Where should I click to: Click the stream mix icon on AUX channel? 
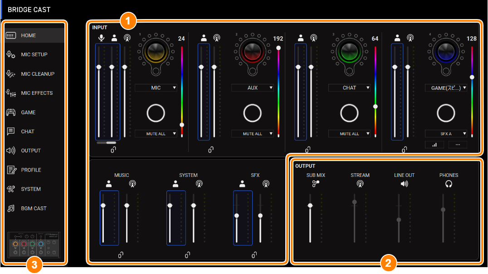click(217, 38)
